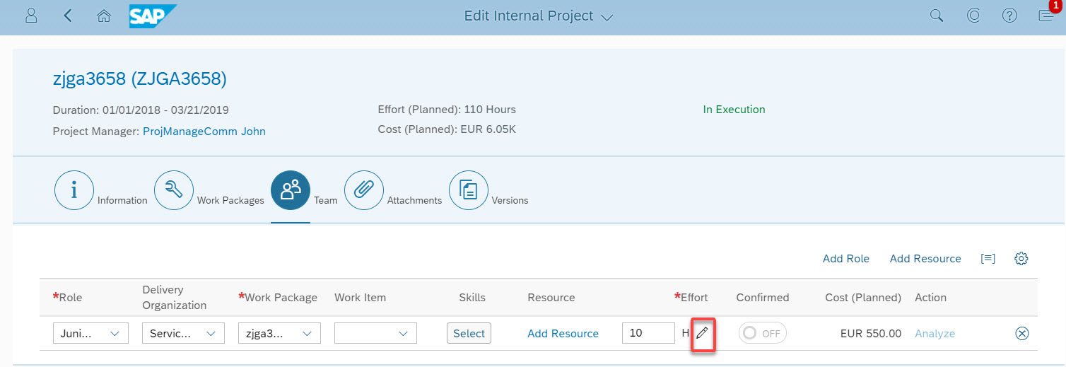The height and width of the screenshot is (367, 1066).
Task: Delete the role row with the X icon
Action: tap(1021, 334)
